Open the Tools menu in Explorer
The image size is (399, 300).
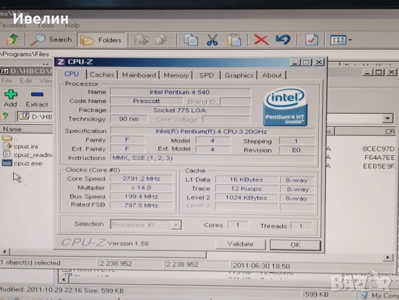tap(46, 26)
